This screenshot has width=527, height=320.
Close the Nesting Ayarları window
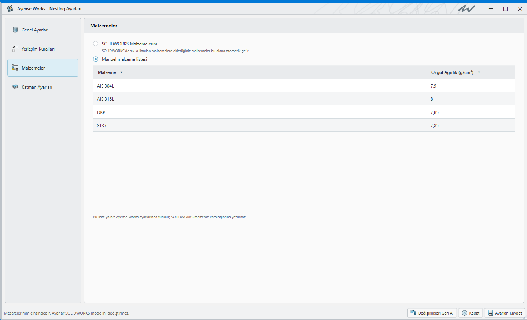point(520,9)
